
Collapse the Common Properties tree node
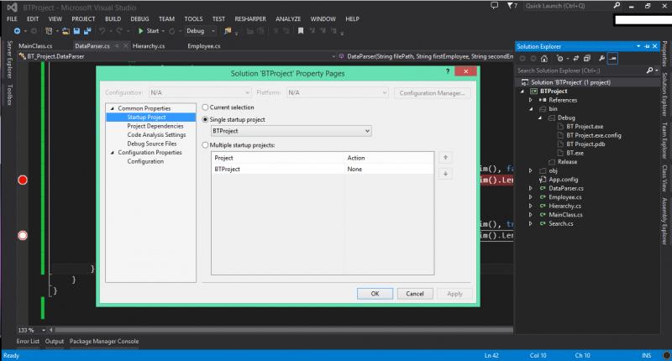[x=113, y=108]
